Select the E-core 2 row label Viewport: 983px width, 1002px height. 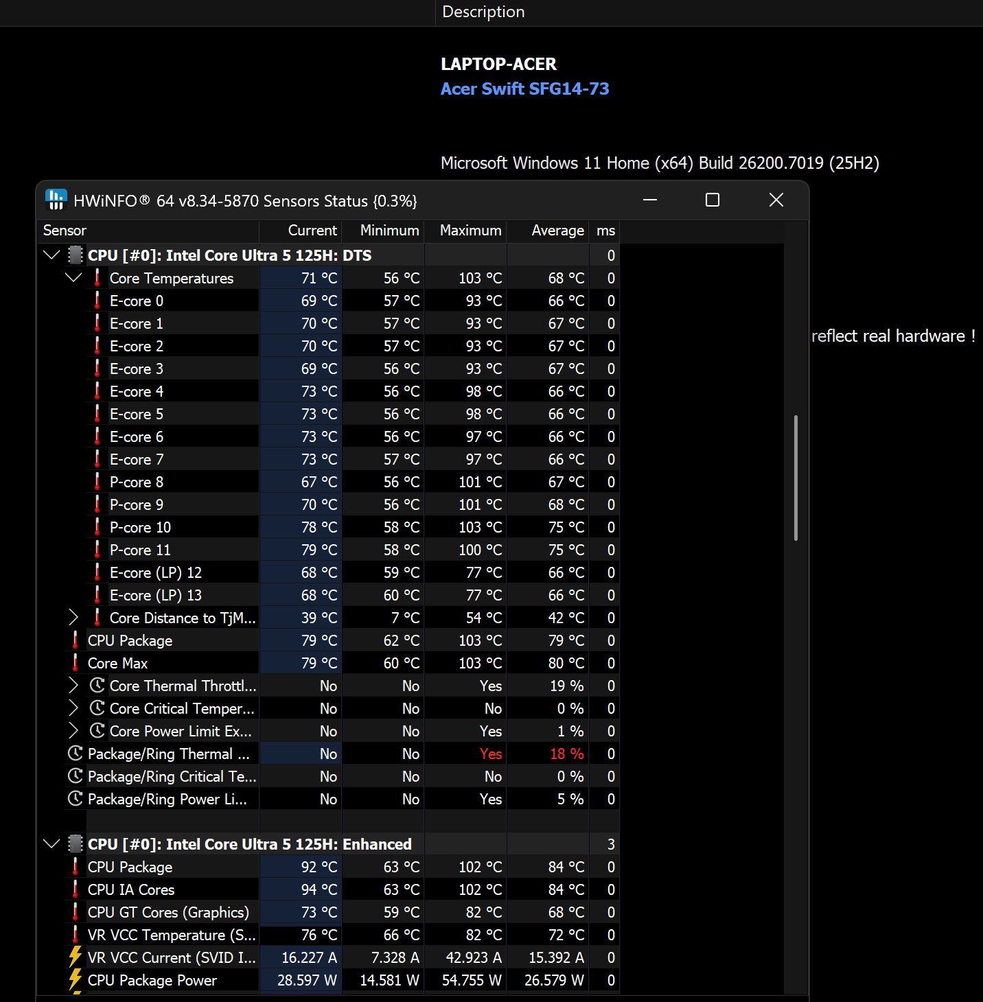point(137,346)
